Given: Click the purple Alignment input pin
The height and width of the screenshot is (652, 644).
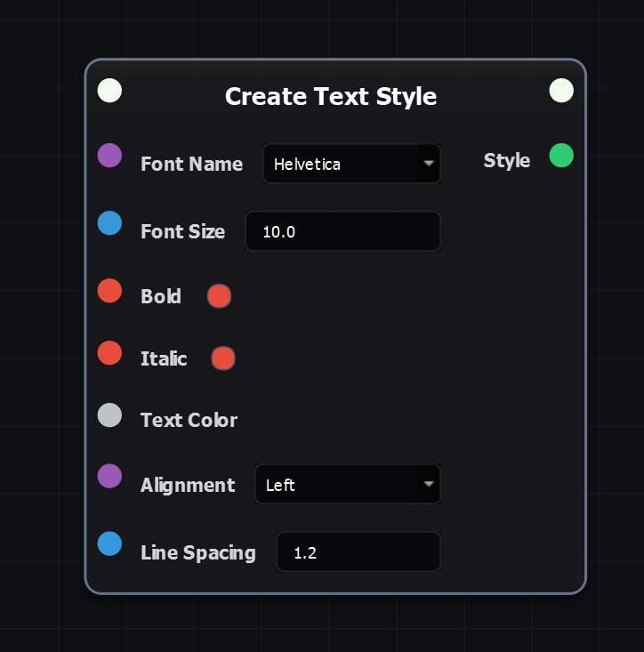Looking at the screenshot, I should pos(109,476).
